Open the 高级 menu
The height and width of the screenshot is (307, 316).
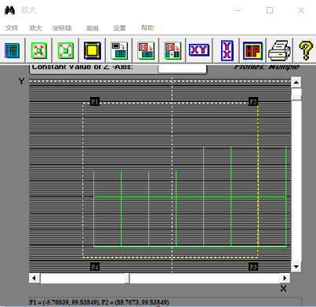(x=93, y=28)
